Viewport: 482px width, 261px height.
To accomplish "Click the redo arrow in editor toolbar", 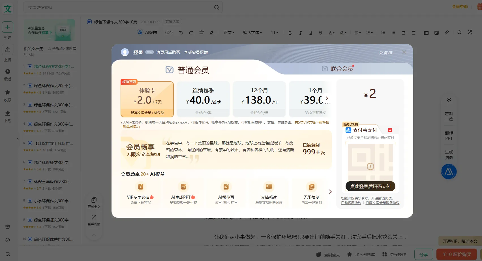I will (x=191, y=33).
